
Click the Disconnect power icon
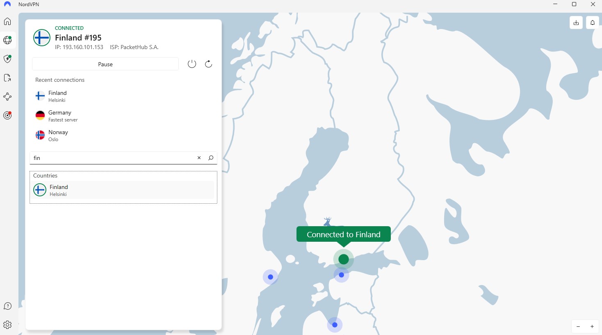tap(192, 64)
